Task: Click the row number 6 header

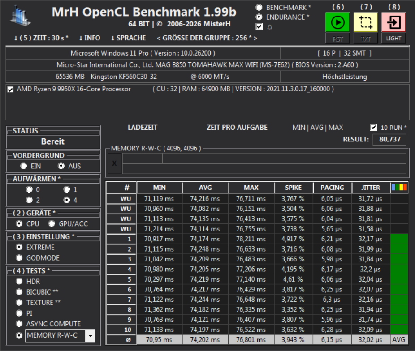Action: pyautogui.click(x=121, y=289)
